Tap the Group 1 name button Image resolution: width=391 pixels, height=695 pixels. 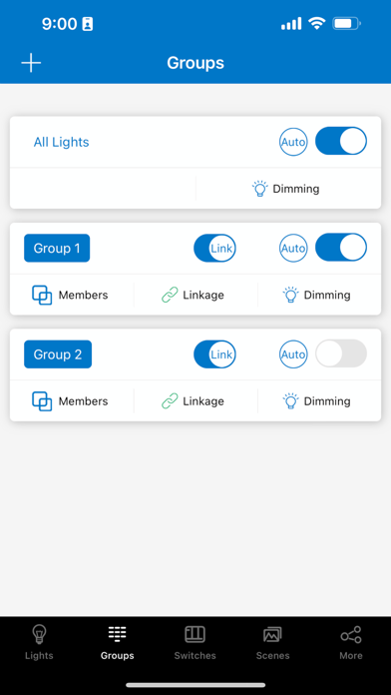coord(57,249)
